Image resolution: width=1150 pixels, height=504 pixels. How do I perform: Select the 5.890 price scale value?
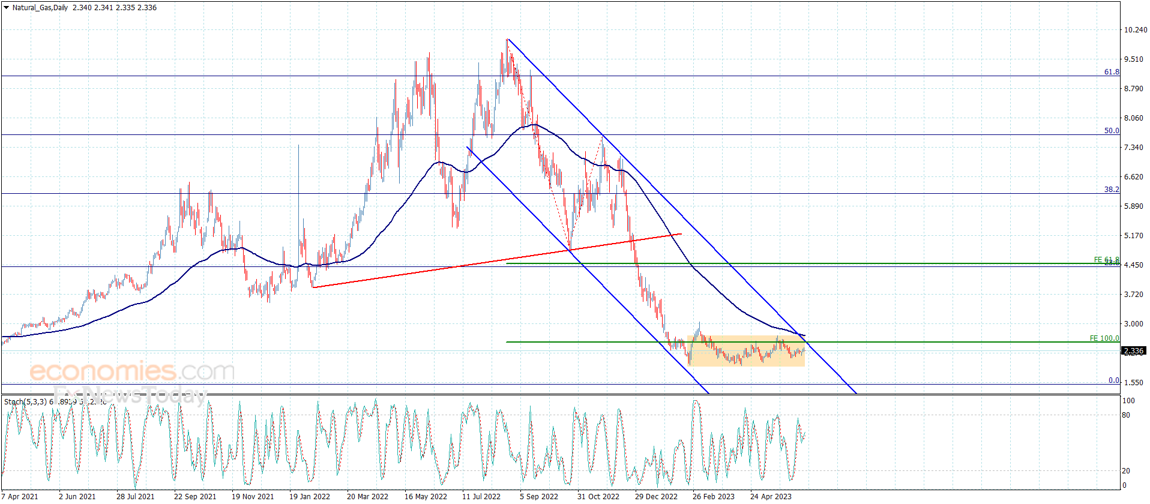[1134, 206]
